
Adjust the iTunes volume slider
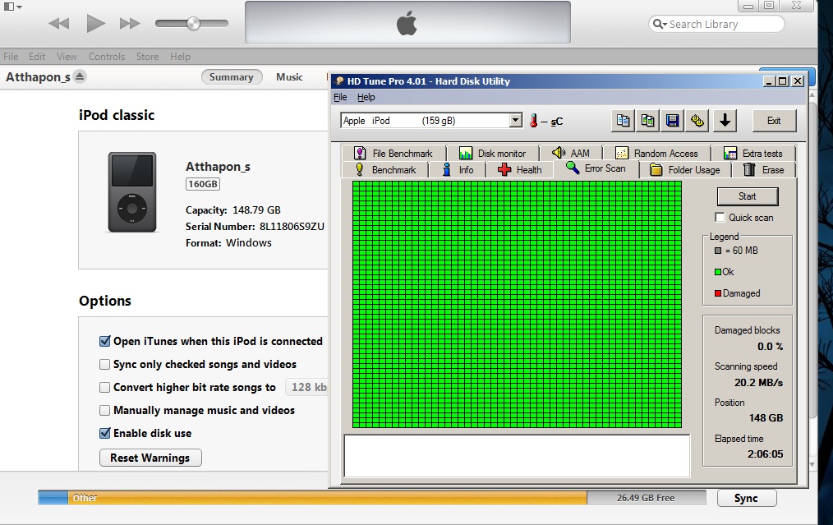(193, 24)
